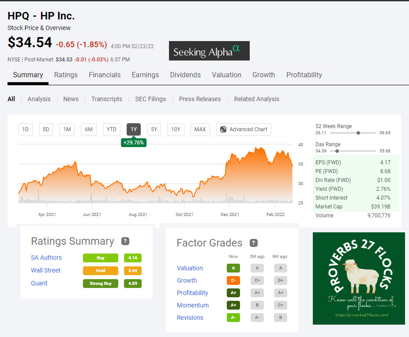Filter by SEC Filings

(150, 99)
